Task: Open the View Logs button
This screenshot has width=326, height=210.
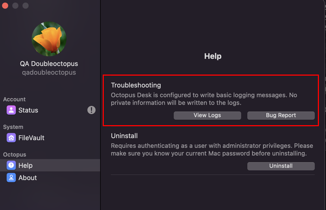Action: [x=208, y=115]
